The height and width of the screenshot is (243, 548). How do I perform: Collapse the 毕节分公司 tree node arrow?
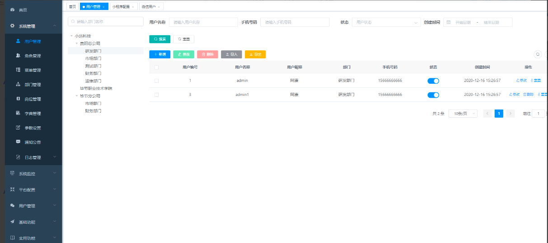(x=77, y=96)
